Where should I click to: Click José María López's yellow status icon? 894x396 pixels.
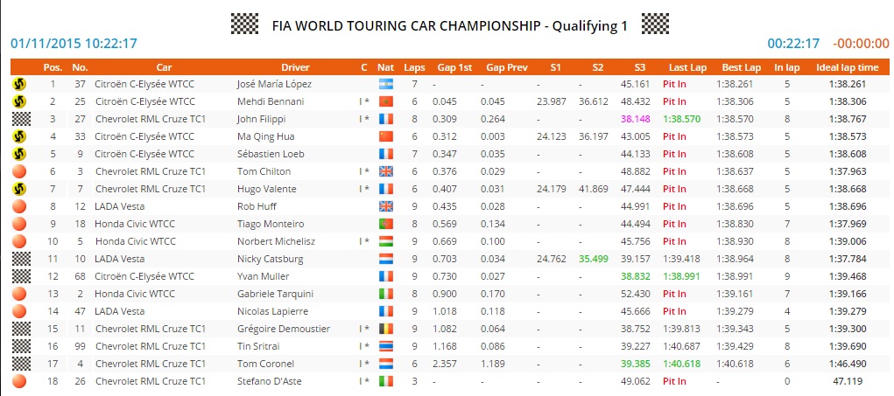18,84
